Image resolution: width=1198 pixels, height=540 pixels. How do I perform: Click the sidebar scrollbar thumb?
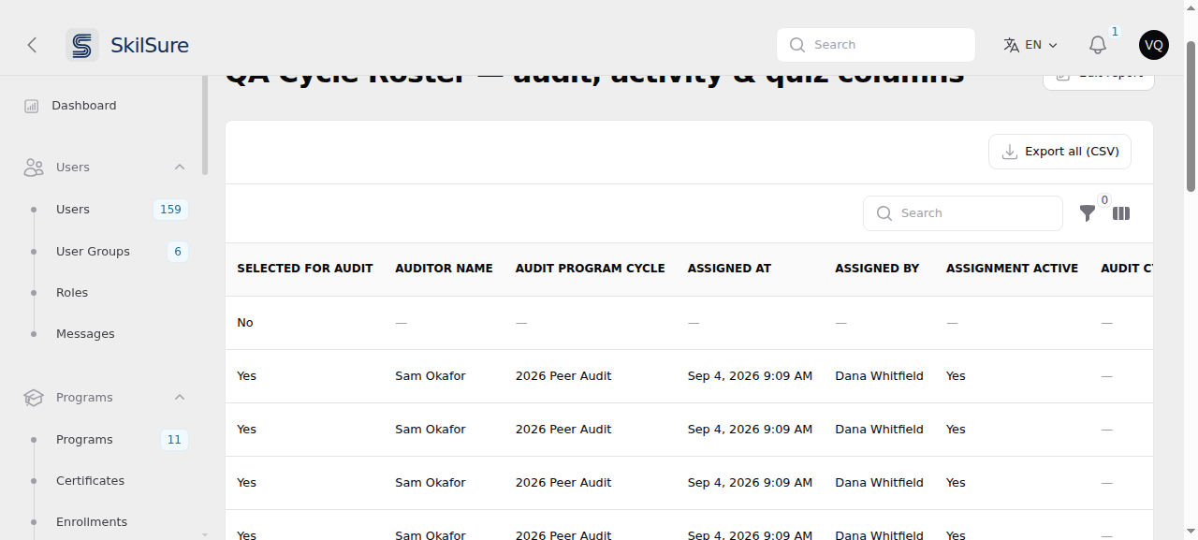[205, 125]
